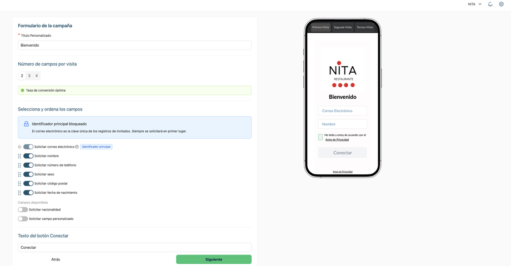Click the green check icon in the conversion notice
This screenshot has height=266, width=511.
click(x=22, y=91)
